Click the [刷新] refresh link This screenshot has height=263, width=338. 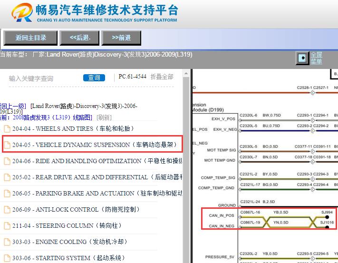(x=104, y=117)
